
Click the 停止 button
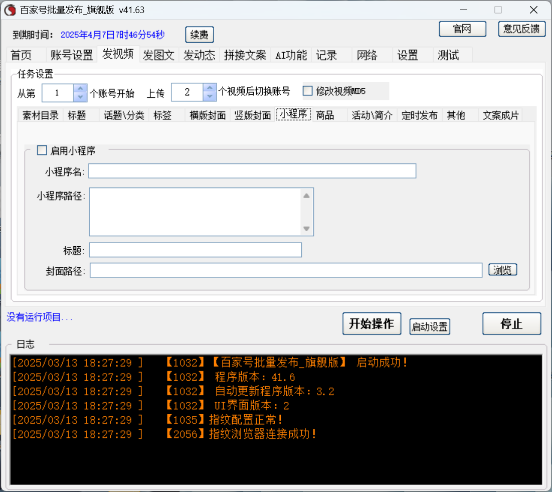512,323
